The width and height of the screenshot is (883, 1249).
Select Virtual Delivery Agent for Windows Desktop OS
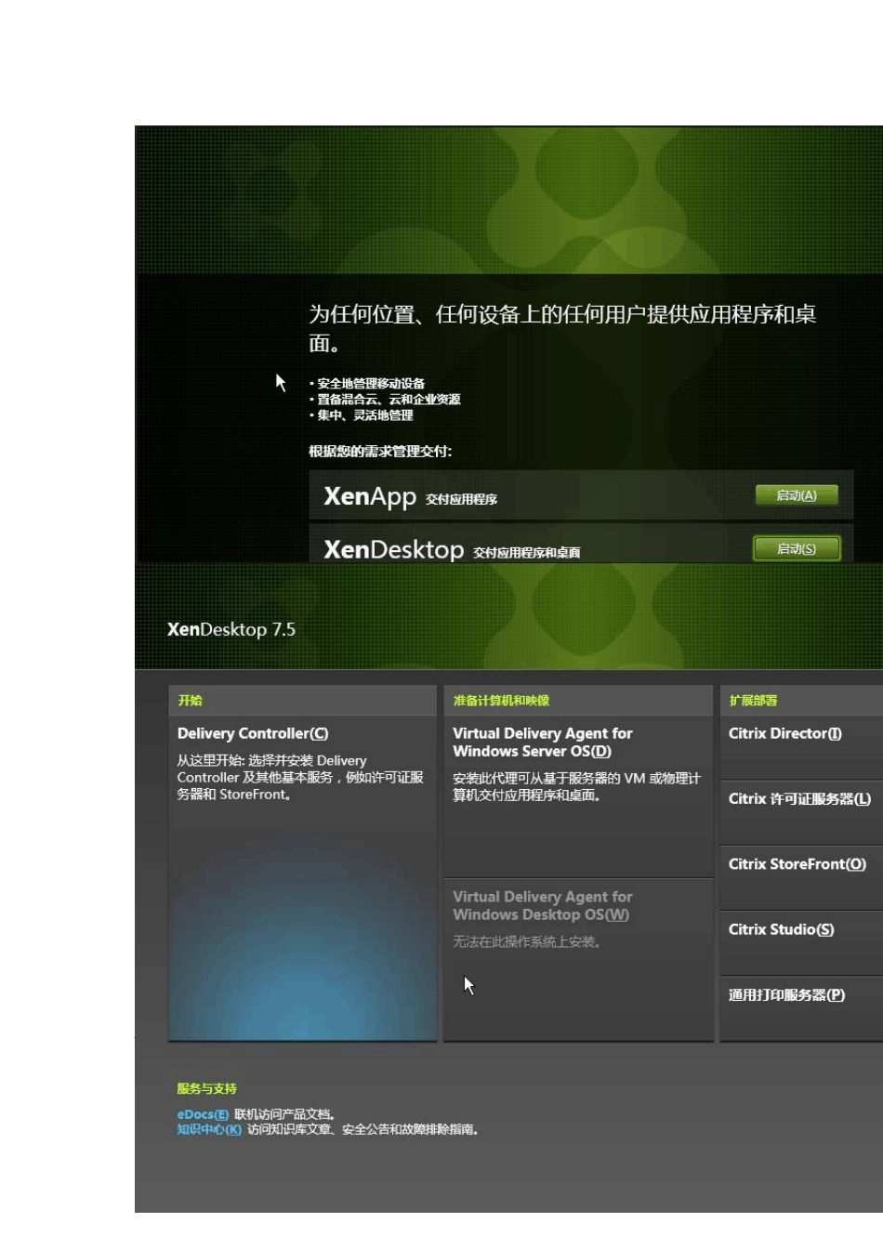tap(578, 960)
